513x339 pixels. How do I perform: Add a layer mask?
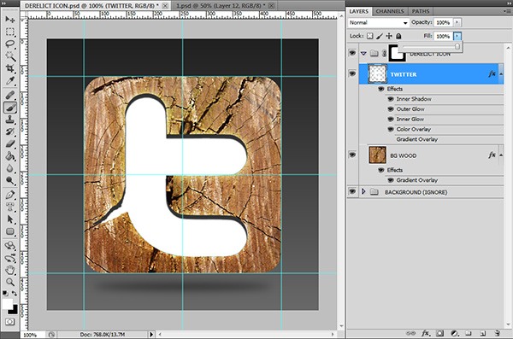click(x=440, y=333)
